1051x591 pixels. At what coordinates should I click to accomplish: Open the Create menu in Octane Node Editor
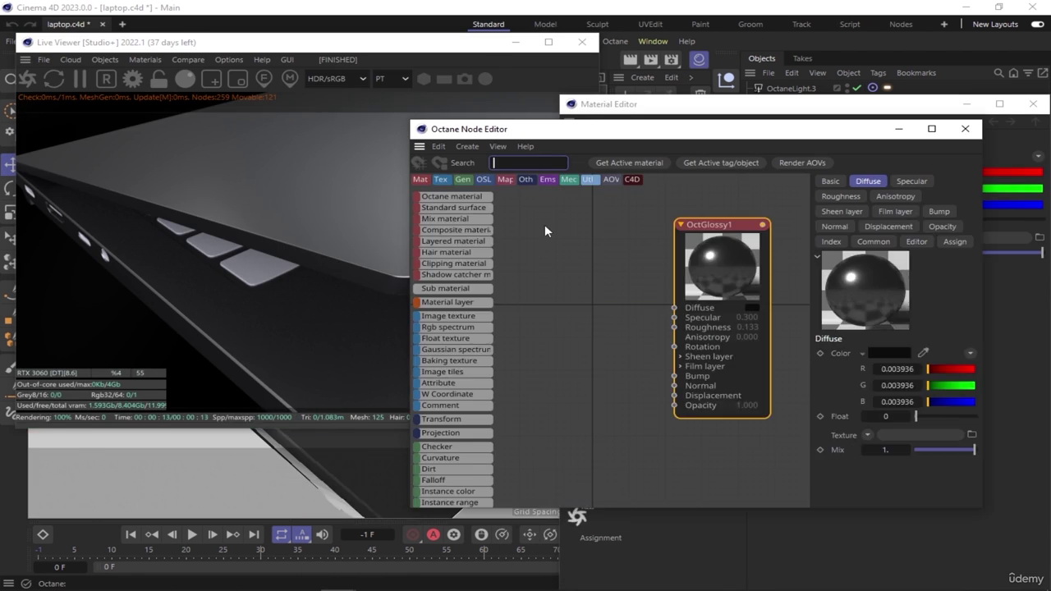(x=467, y=146)
